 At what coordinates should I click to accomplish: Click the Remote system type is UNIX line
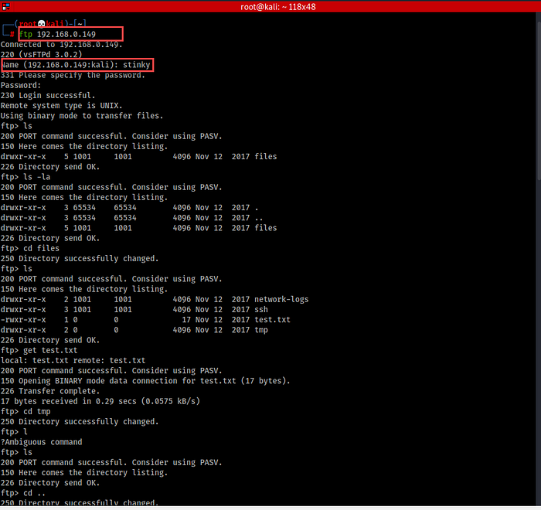(x=62, y=105)
